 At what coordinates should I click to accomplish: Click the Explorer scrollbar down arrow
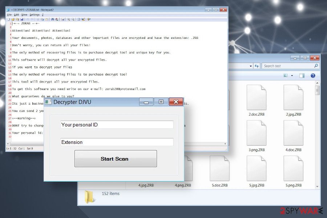tap(317, 186)
